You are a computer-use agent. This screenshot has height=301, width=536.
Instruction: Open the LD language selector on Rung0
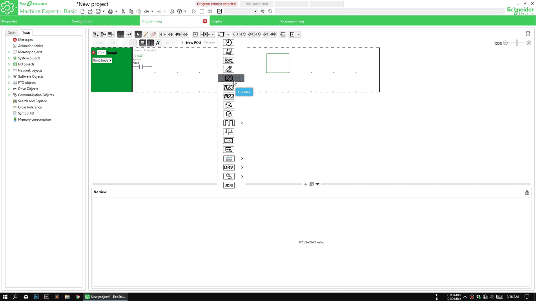click(102, 52)
